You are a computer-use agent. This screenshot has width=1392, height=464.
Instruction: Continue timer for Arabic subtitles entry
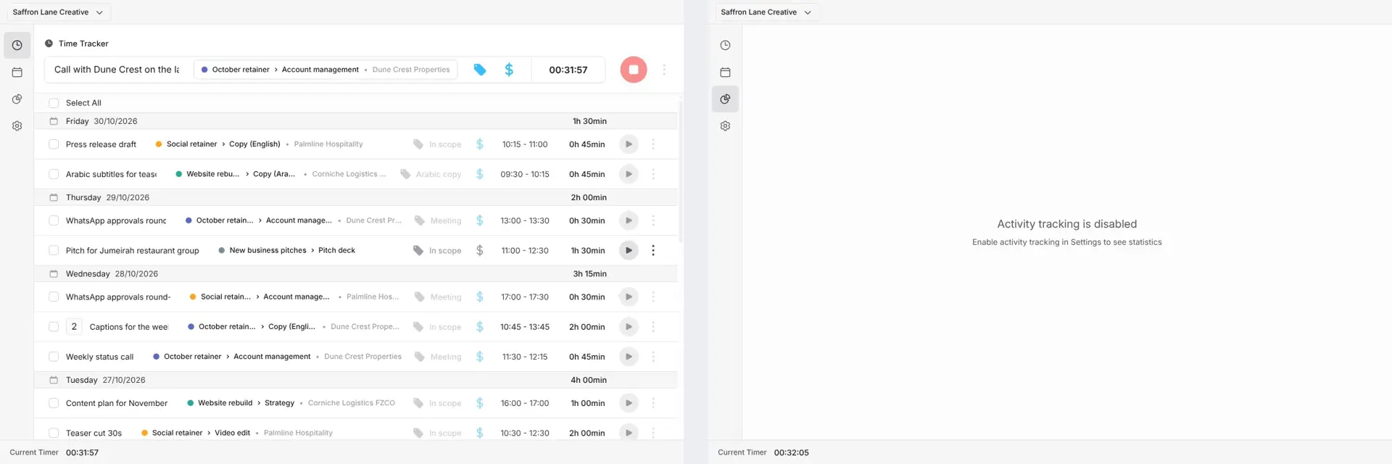(629, 174)
